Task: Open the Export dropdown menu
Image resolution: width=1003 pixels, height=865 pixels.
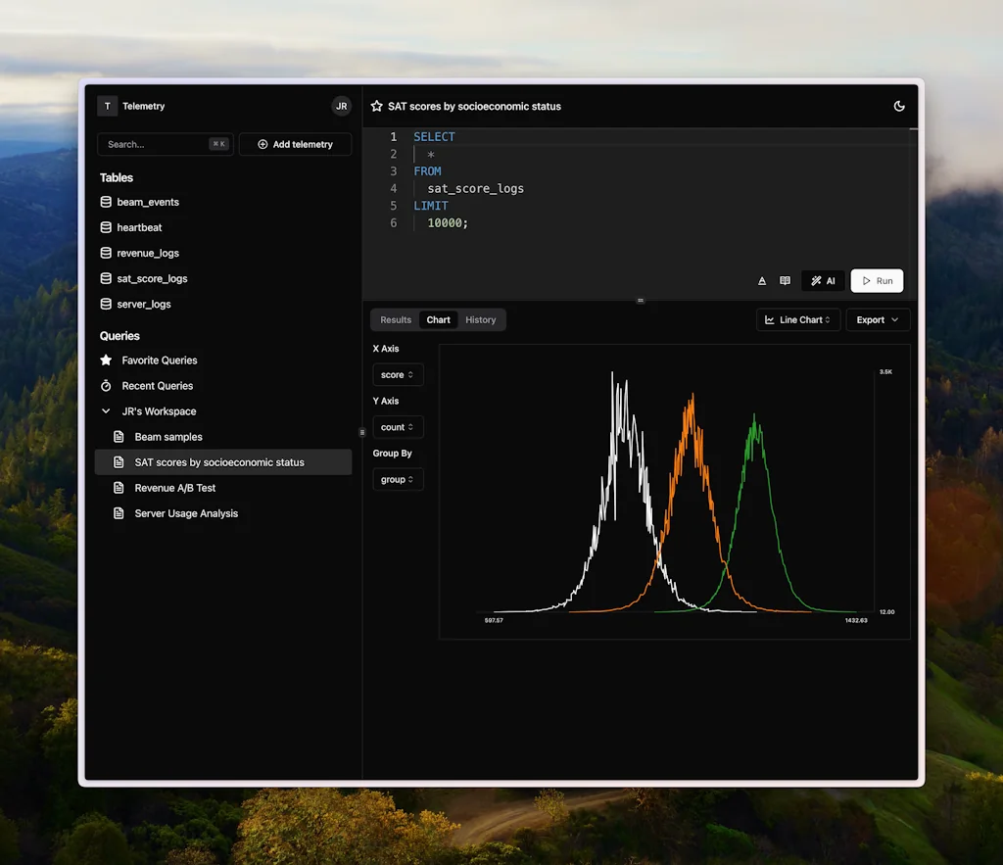Action: pyautogui.click(x=877, y=320)
